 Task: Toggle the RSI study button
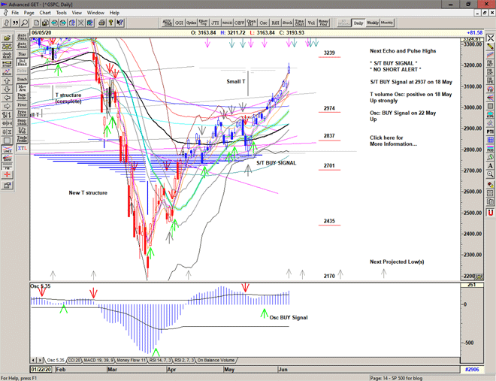point(275,23)
